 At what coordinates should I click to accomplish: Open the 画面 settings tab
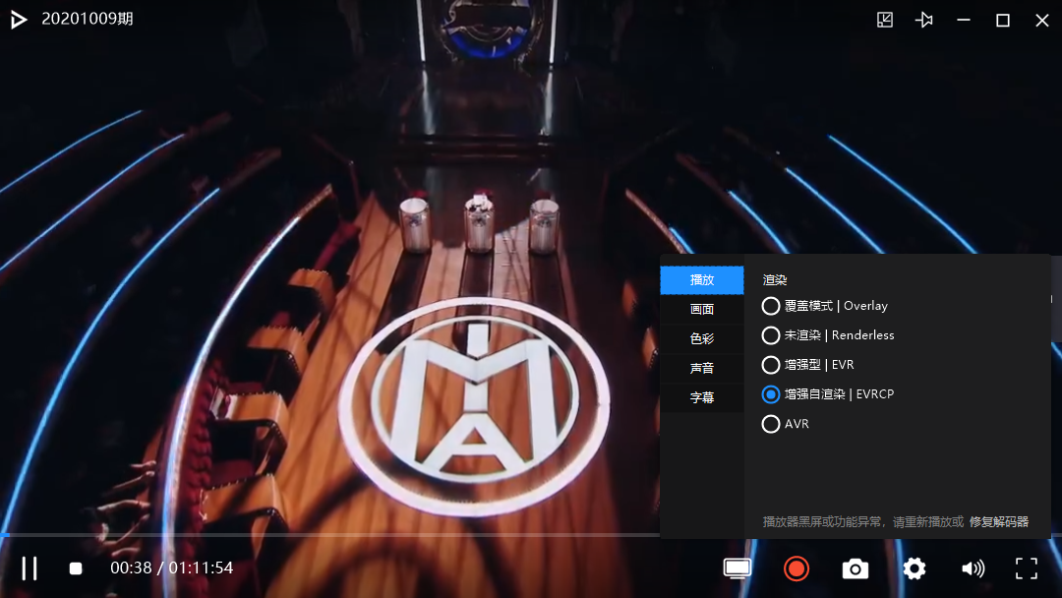coord(702,310)
